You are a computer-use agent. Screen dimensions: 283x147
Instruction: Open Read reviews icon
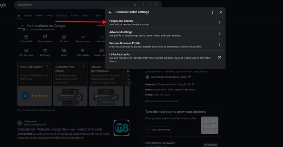coord(45,37)
